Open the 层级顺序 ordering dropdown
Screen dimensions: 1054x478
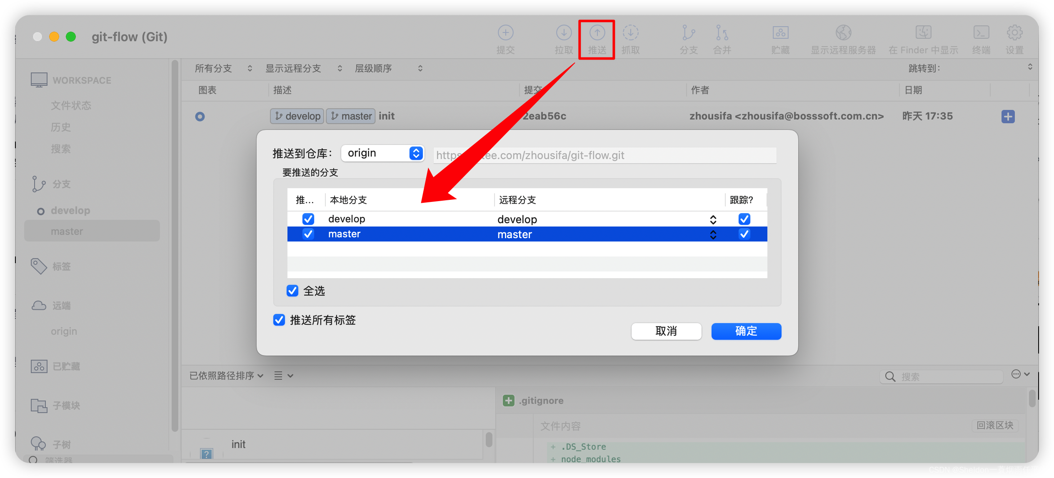tap(389, 68)
